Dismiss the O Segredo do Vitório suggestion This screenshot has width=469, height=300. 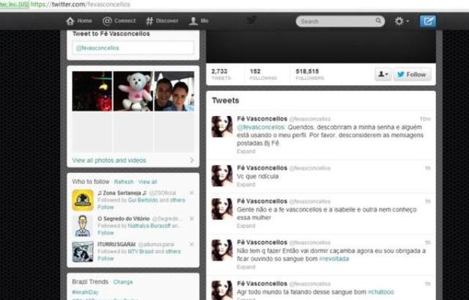[192, 219]
